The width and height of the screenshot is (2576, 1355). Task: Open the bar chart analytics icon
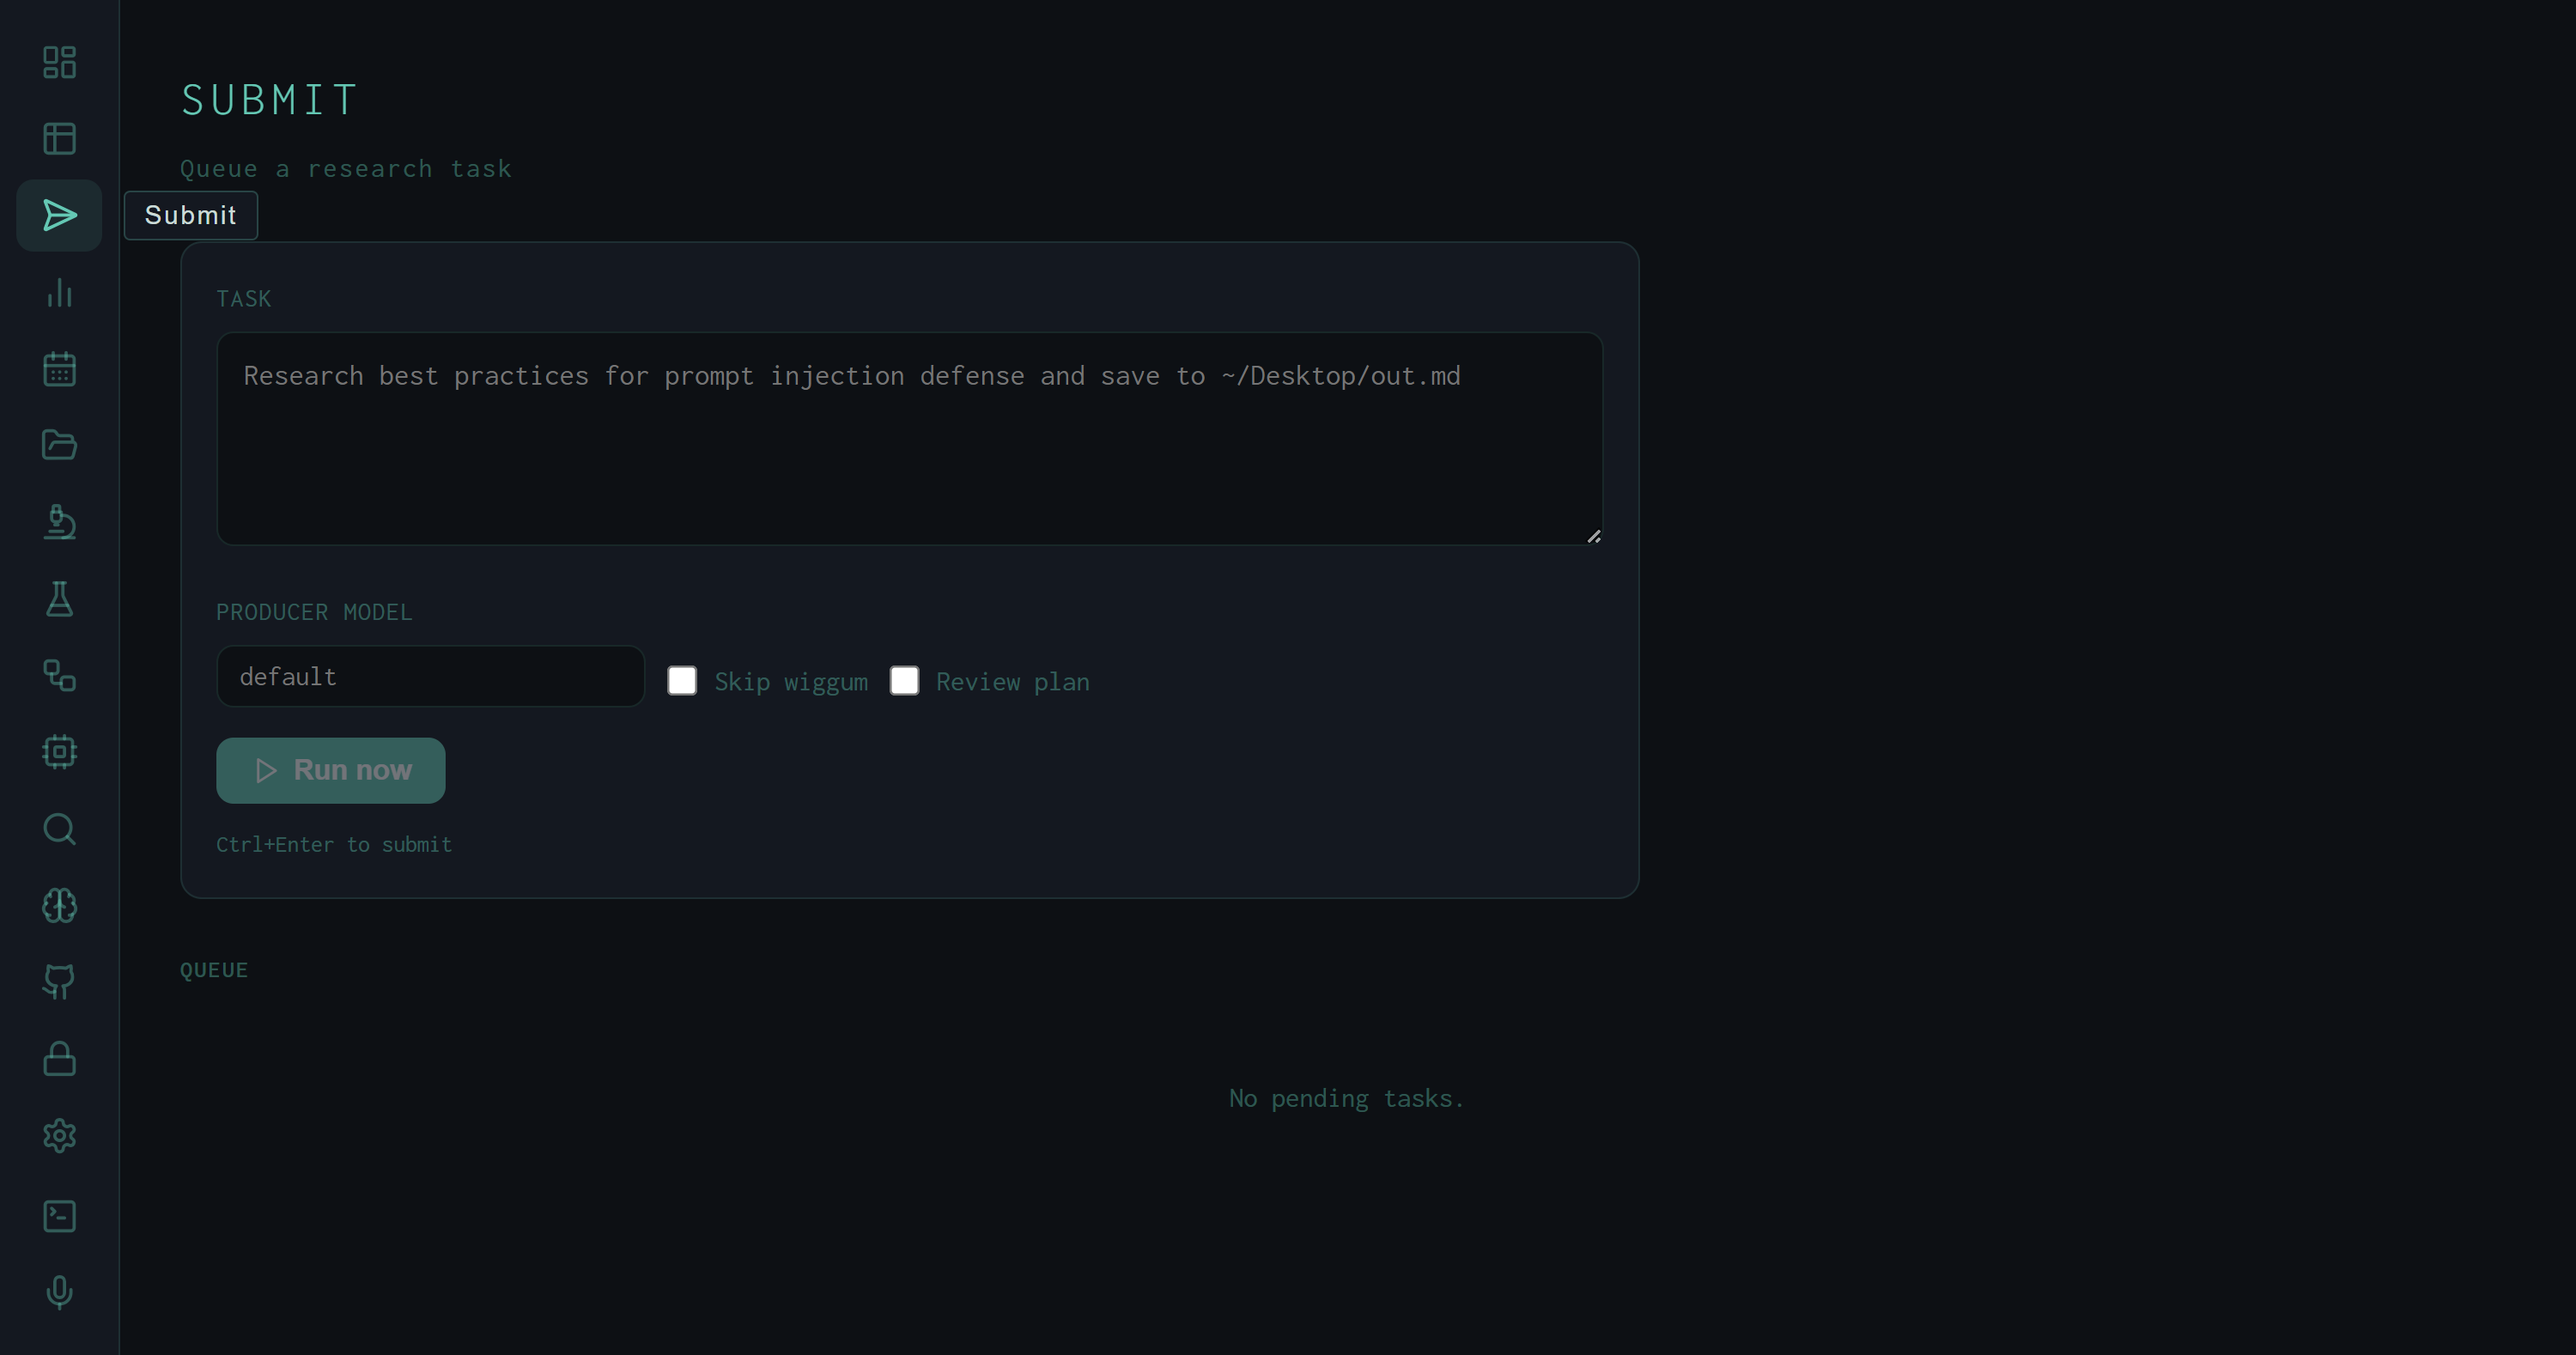coord(59,292)
